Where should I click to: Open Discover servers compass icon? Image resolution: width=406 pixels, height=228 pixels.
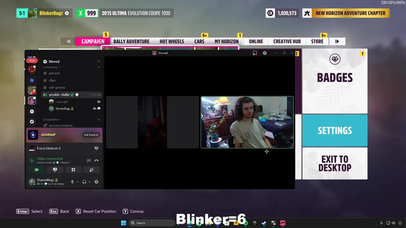32,122
